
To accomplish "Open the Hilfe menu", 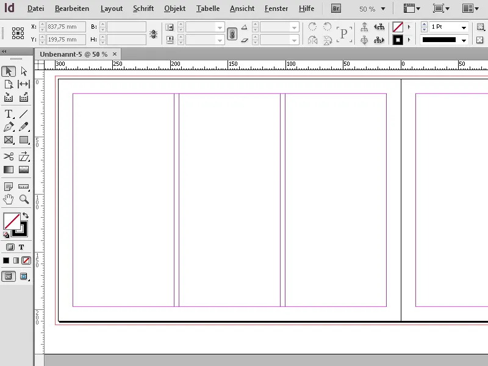I will [x=306, y=9].
